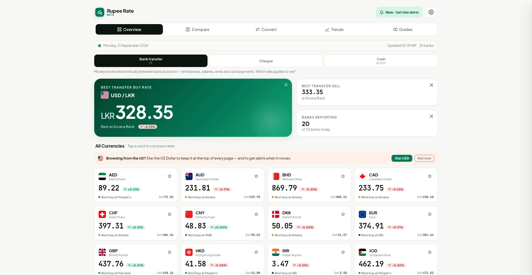Star the HKD Hong Kong Dollar currency
This screenshot has height=275, width=532.
256,252
